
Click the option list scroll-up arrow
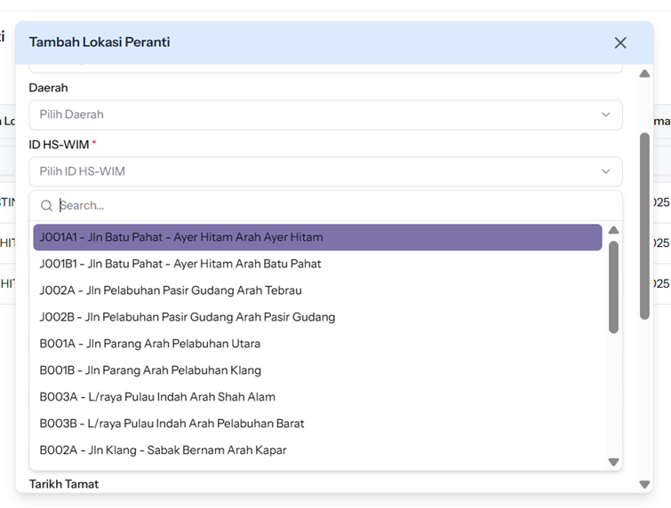click(613, 231)
